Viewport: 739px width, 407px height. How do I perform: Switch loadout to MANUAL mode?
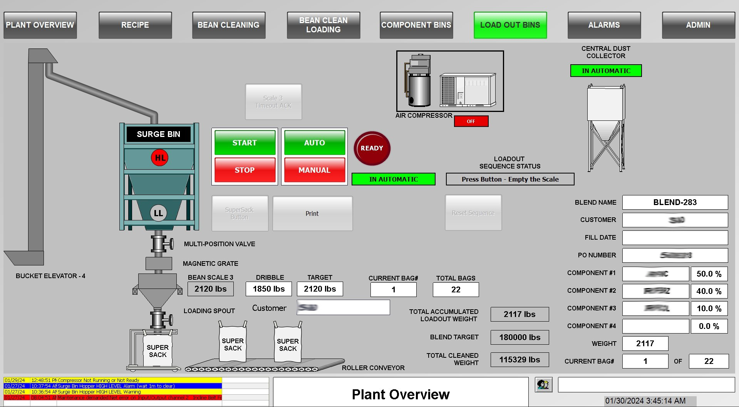coord(314,170)
